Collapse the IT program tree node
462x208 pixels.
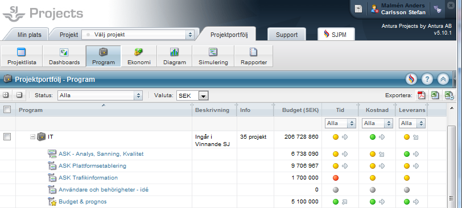click(x=32, y=137)
